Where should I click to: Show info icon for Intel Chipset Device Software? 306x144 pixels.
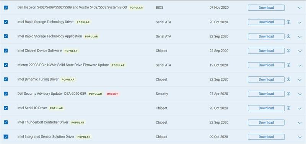click(288, 51)
